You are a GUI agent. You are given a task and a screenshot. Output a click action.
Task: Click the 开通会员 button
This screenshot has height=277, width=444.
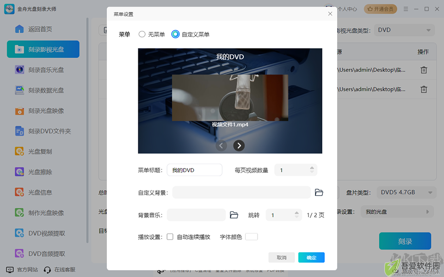click(381, 9)
